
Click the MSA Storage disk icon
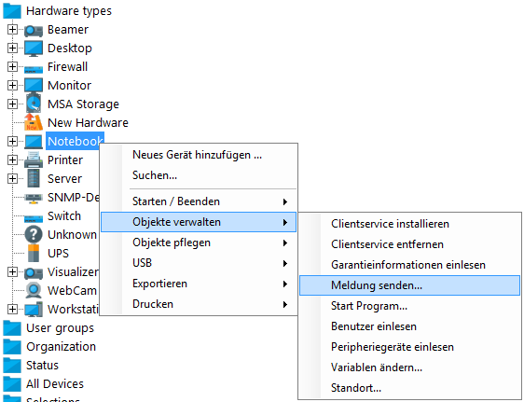point(34,104)
